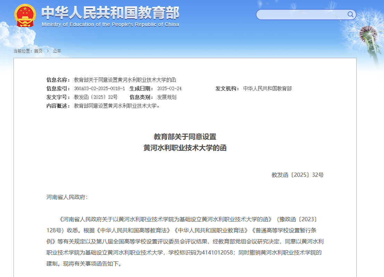This screenshot has width=384, height=277.
Task: Click the breadcrumb chevron separator
Action: point(48,51)
